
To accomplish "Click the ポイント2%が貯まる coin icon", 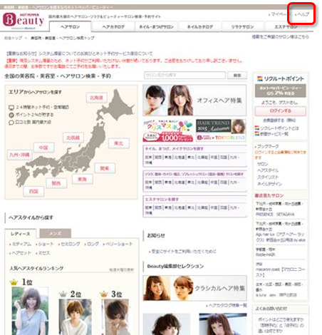I will [11, 115].
